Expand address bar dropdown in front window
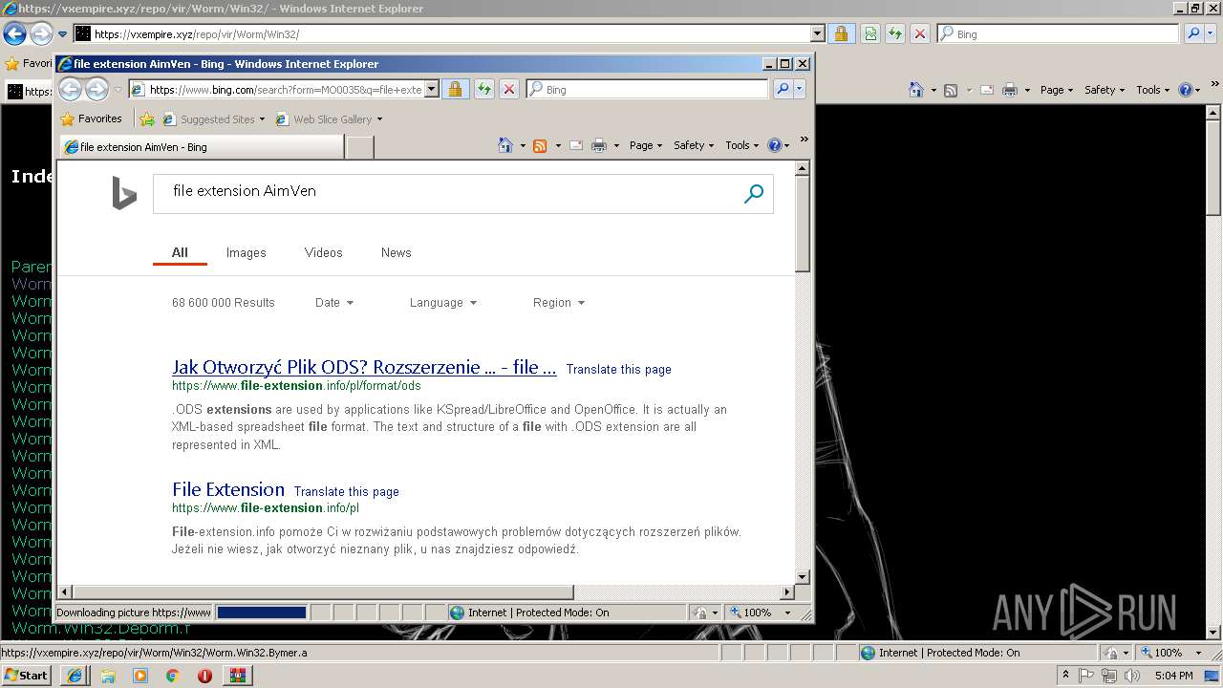1223x688 pixels. (432, 89)
